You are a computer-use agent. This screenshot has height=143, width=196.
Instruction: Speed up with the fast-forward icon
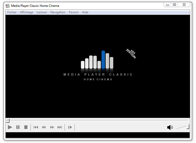(52, 127)
